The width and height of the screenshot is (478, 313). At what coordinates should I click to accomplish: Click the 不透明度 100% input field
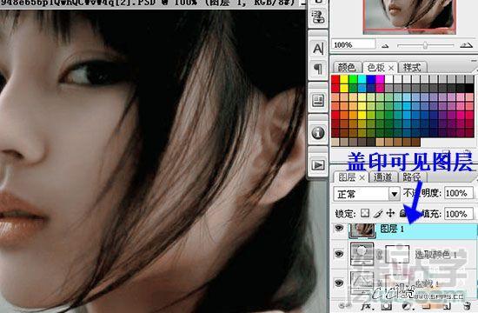coord(459,193)
